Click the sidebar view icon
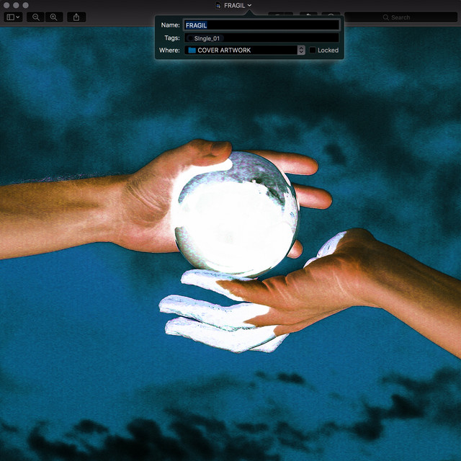461x461 pixels. 10,17
